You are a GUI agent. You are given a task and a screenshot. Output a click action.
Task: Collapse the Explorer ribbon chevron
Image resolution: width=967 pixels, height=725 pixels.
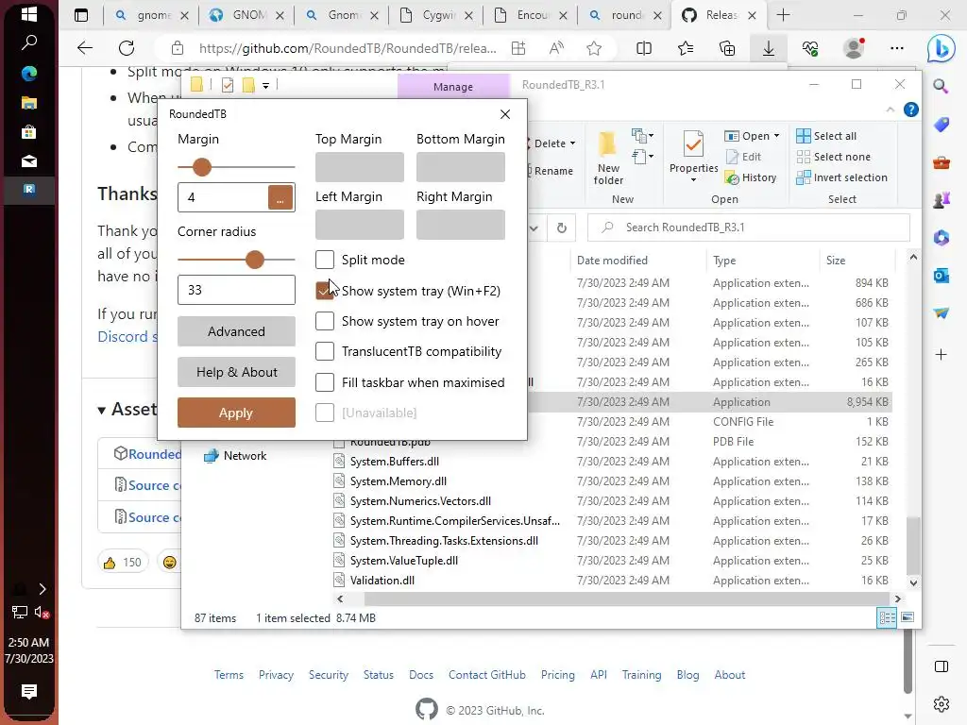[x=890, y=110]
